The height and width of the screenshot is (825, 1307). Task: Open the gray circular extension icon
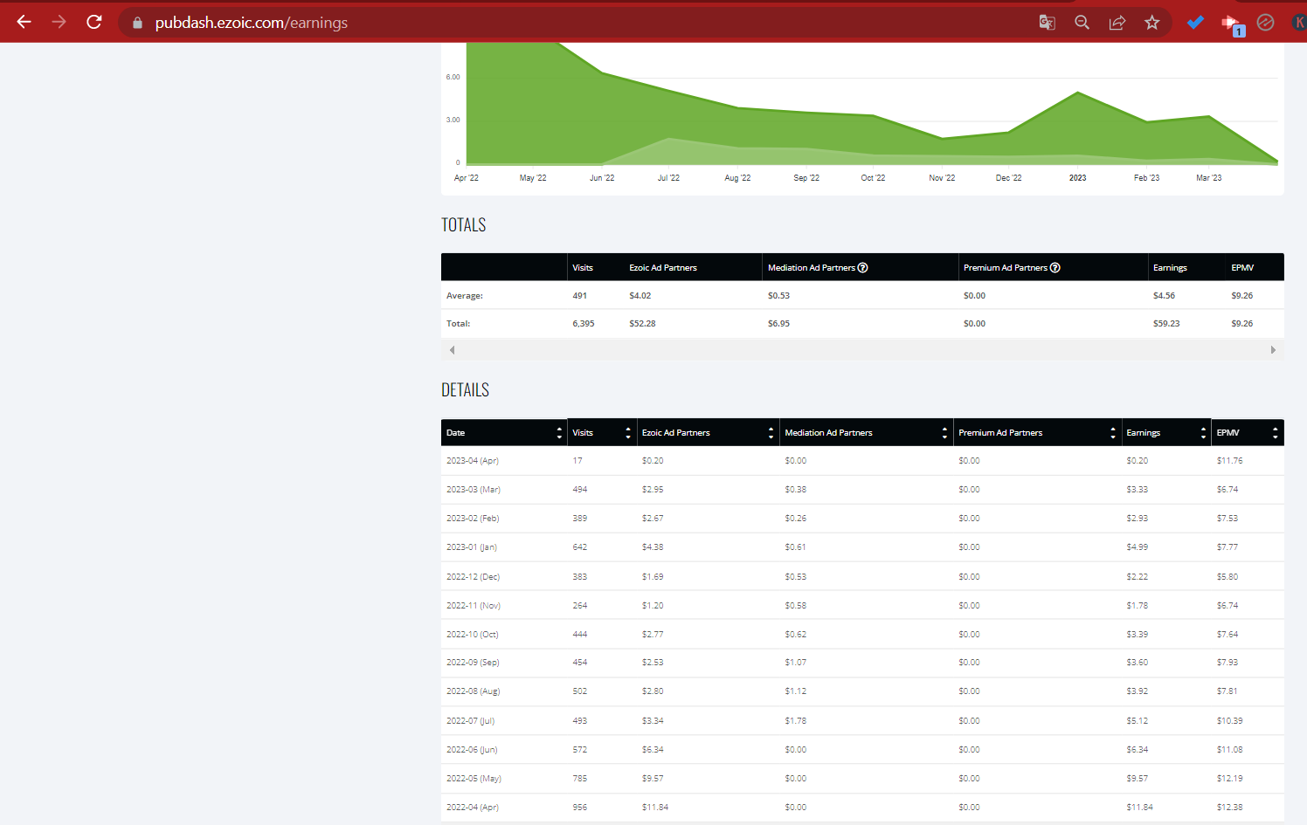pos(1265,23)
